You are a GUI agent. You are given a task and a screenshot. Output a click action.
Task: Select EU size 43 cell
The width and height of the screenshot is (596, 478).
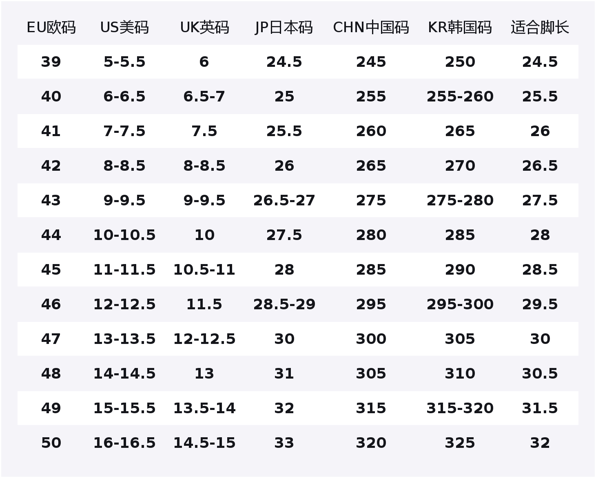tap(51, 200)
